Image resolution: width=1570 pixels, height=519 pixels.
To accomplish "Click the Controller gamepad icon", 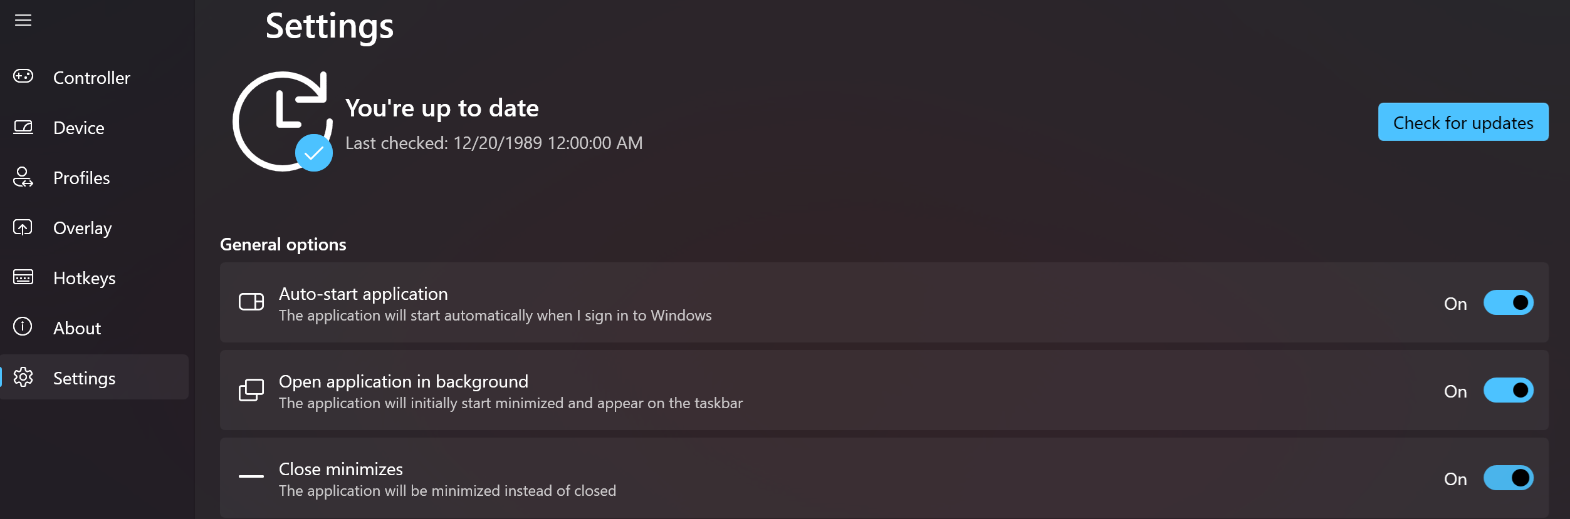I will pyautogui.click(x=23, y=76).
